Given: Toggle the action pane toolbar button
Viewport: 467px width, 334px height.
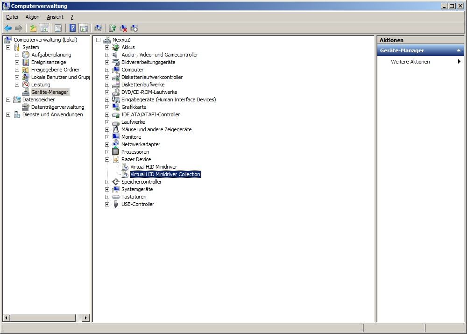Looking at the screenshot, I should [x=84, y=28].
